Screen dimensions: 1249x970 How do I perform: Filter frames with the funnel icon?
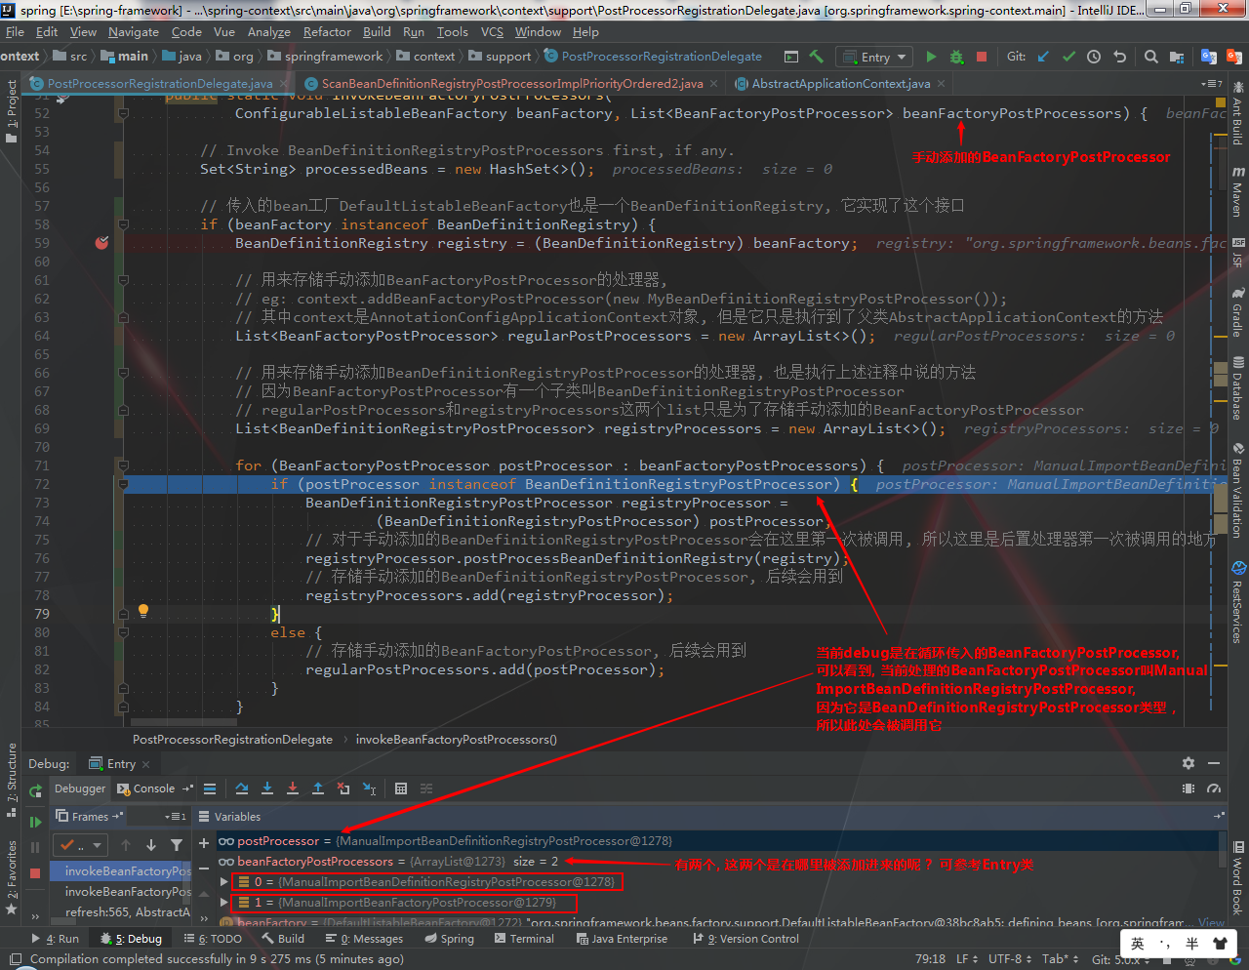click(x=177, y=845)
